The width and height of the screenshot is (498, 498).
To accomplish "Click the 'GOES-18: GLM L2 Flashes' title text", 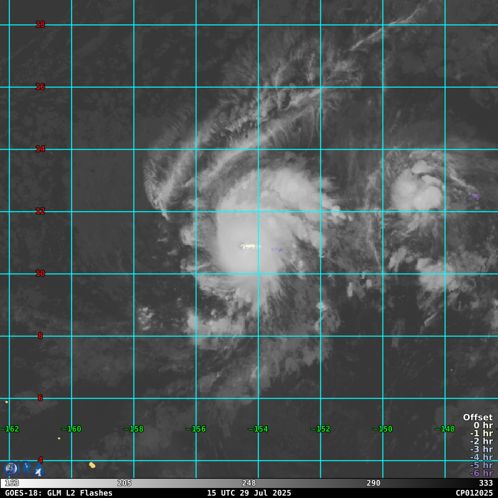I will [x=59, y=493].
